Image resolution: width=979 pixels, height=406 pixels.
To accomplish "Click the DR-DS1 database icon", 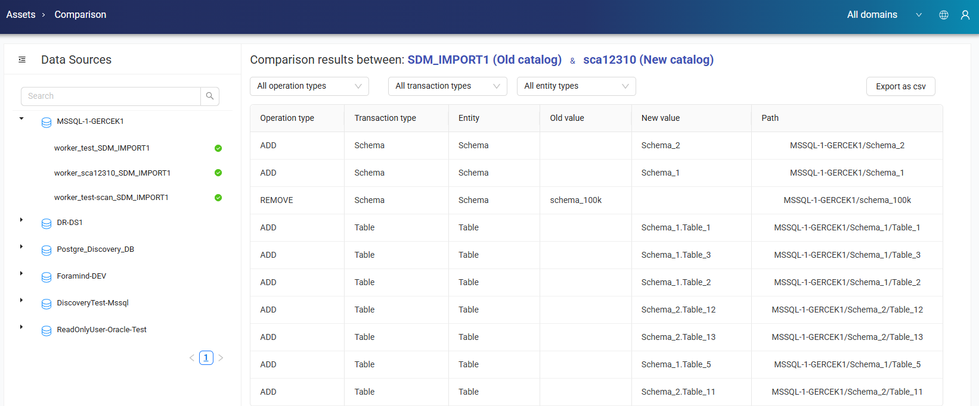I will (47, 223).
